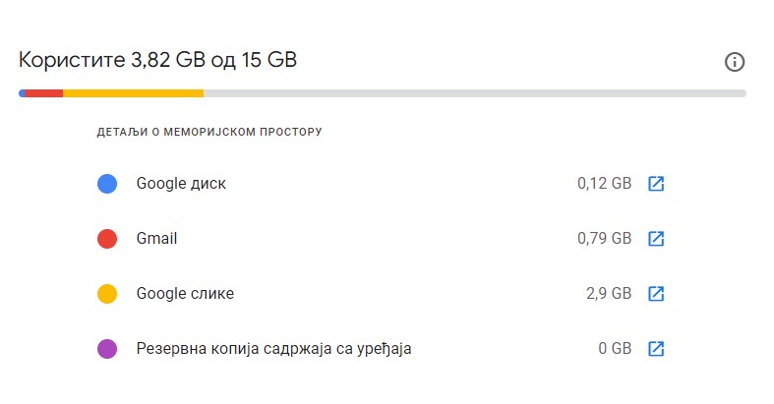
Task: Open Gmail storage via external link icon
Action: (656, 239)
